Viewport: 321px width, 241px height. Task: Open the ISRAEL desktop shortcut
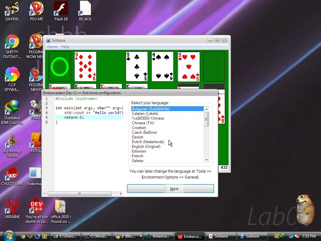(36, 110)
